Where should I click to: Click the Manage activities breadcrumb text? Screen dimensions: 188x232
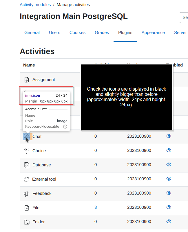(x=73, y=5)
